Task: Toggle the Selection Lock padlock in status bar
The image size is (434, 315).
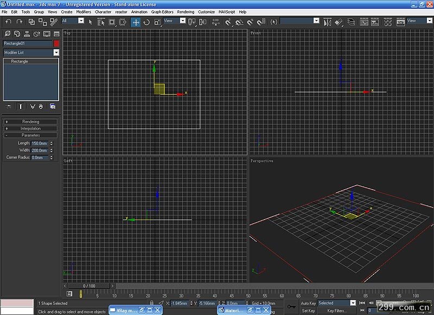Action: click(x=152, y=303)
